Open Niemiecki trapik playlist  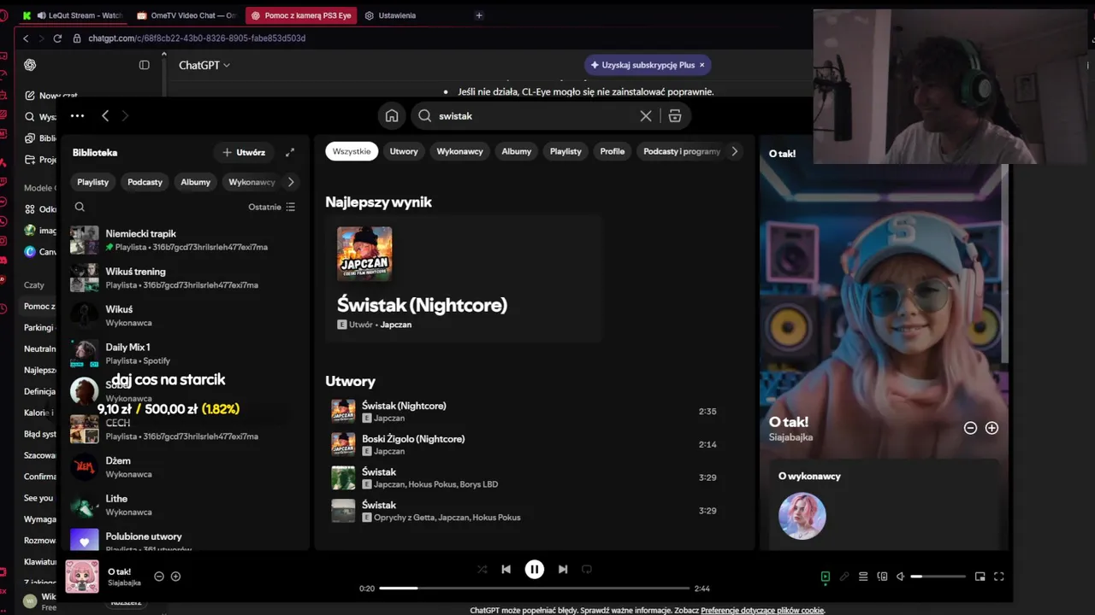click(x=182, y=240)
